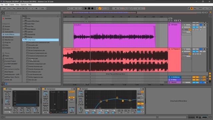The width and height of the screenshot is (213, 120).
Task: Click the browser search field
Action: tap(33, 13)
